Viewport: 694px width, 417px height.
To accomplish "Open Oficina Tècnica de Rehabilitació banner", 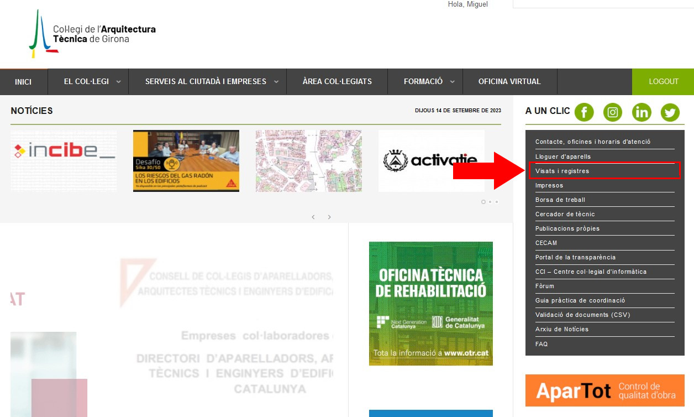I will point(431,304).
